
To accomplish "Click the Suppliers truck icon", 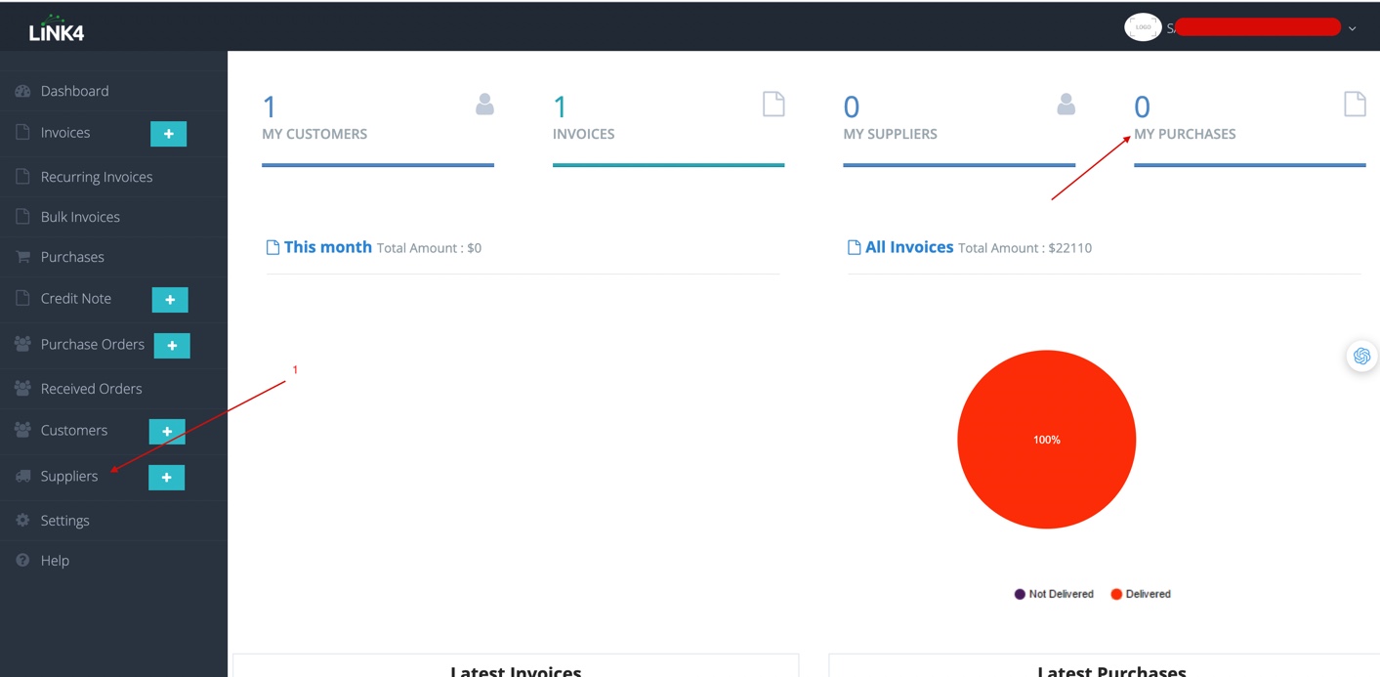I will [22, 476].
